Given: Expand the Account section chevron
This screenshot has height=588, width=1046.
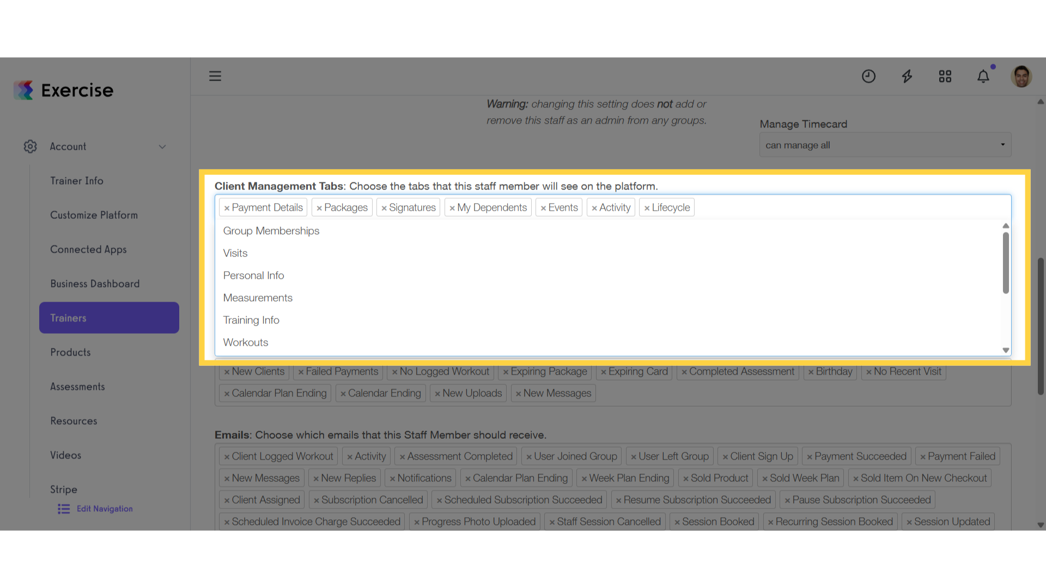Looking at the screenshot, I should click(x=162, y=147).
